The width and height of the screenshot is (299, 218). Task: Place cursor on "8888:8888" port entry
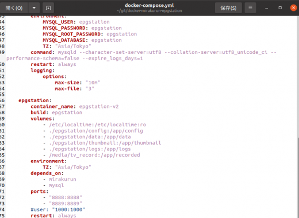point(66,197)
